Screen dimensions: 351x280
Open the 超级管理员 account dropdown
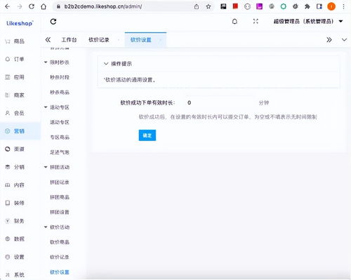tap(308, 22)
